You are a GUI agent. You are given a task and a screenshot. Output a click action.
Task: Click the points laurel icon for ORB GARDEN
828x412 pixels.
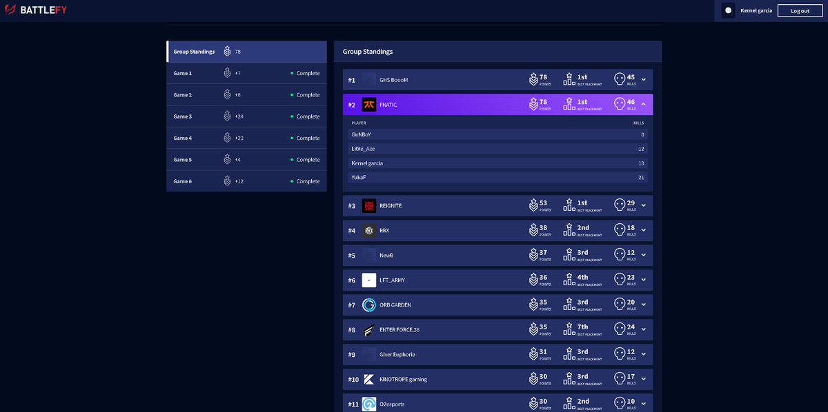pos(533,305)
